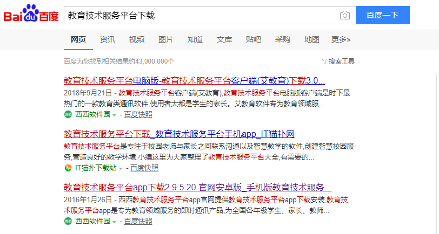This screenshot has height=234, width=439.
Task: Expand dropdown arrow next to IT猫扑下载站
Action: tap(121, 168)
